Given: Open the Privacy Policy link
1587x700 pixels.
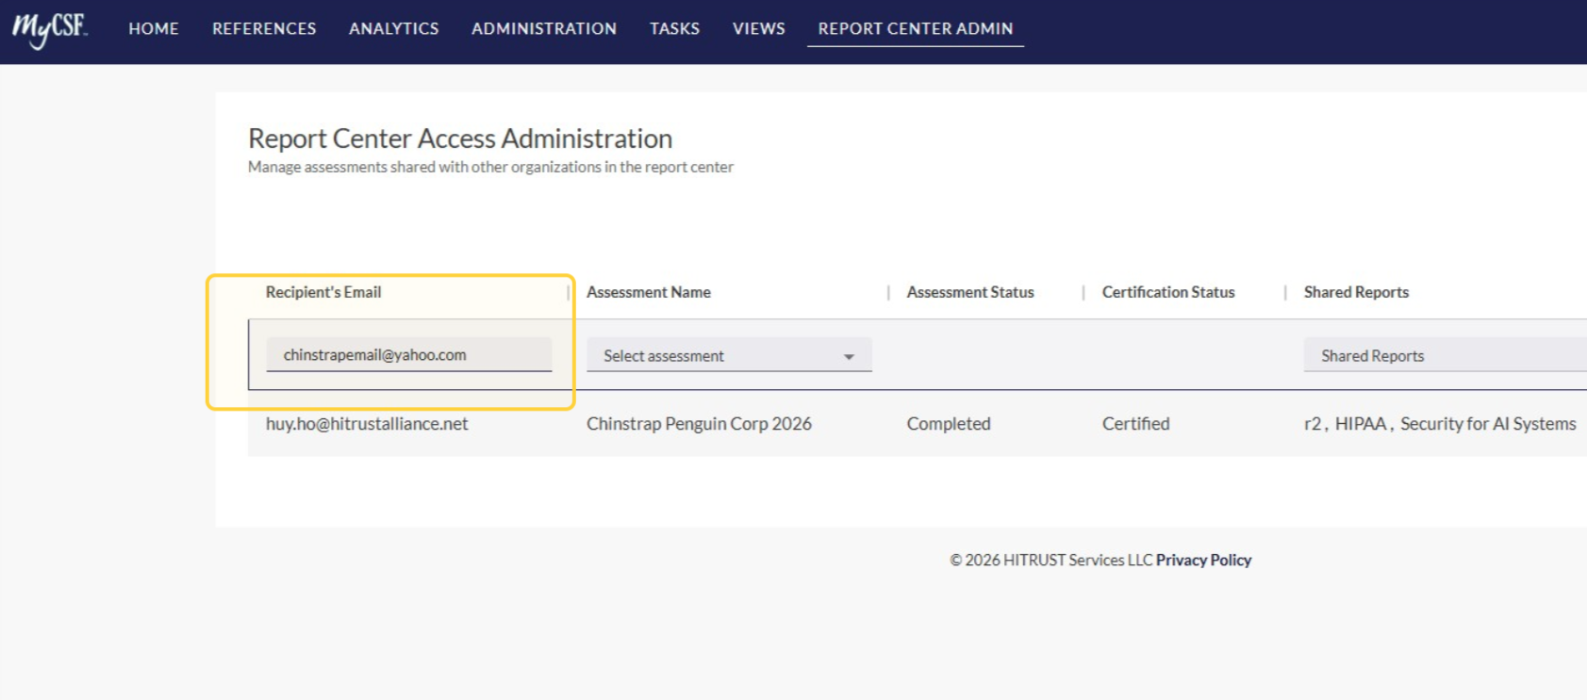Looking at the screenshot, I should point(1203,560).
